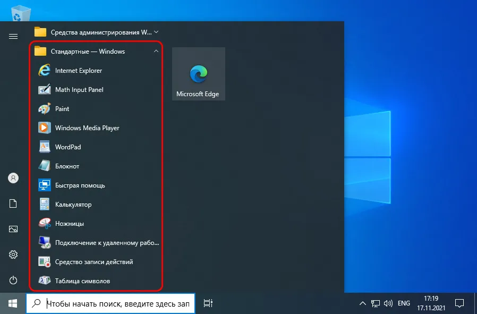
Task: Open the Pictures sidebar icon
Action: [x=13, y=229]
